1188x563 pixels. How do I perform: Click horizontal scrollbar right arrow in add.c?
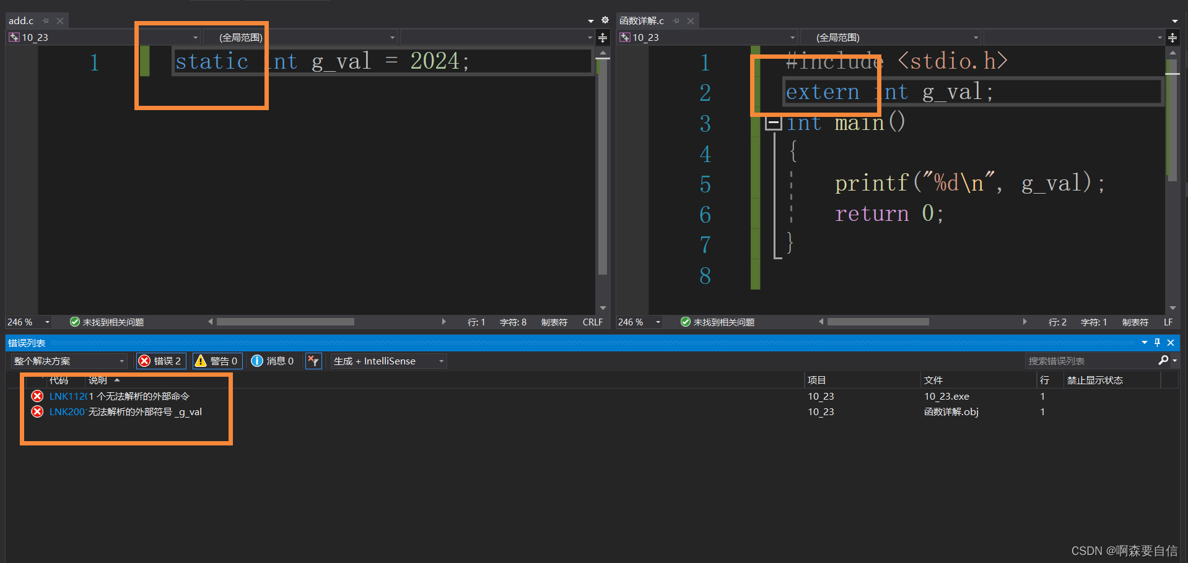click(443, 322)
